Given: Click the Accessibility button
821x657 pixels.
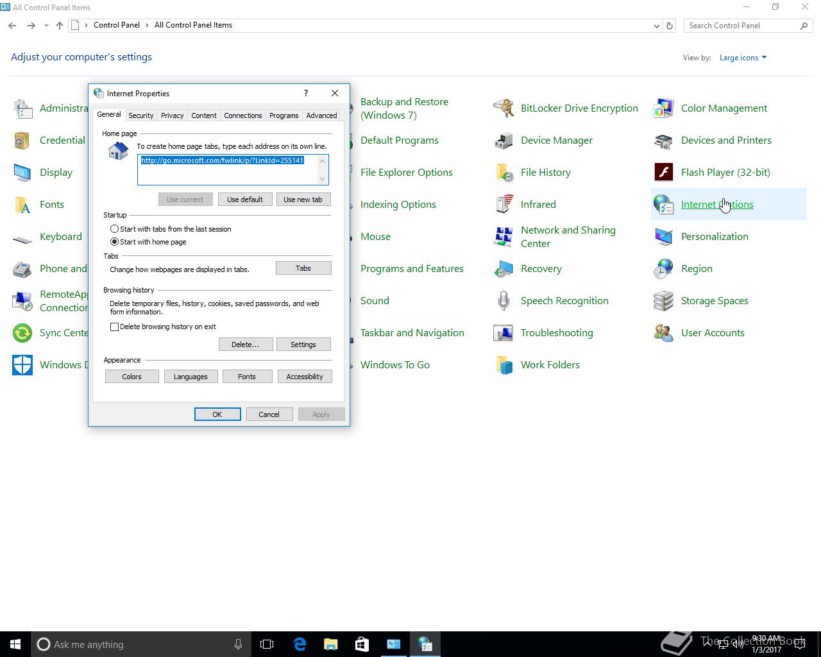Looking at the screenshot, I should pos(305,377).
